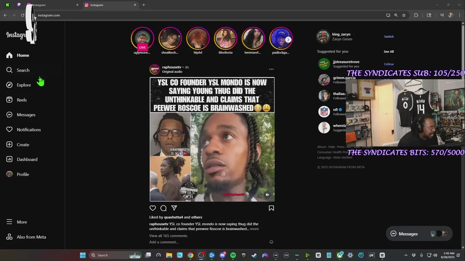Viewport: 465px width, 261px height.
Task: Open king_zaryn profile link
Action: (x=341, y=34)
